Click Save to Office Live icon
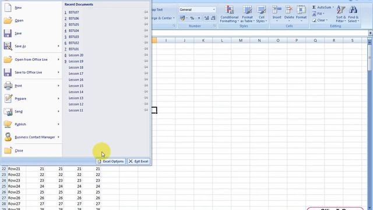Image resolution: width=373 pixels, height=210 pixels. click(x=8, y=72)
